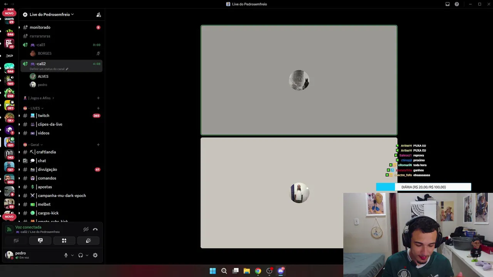The width and height of the screenshot is (493, 277).
Task: Open the campanha-mu-dark-epoch channel
Action: (x=62, y=195)
